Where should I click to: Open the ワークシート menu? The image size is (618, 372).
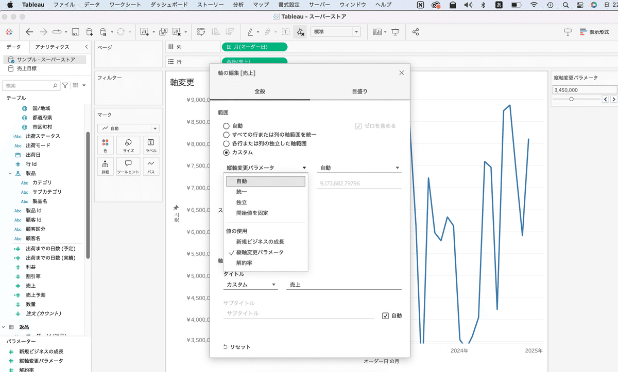(x=126, y=5)
